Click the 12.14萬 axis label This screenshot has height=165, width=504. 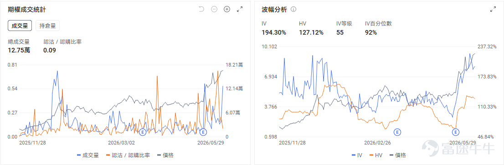(234, 88)
